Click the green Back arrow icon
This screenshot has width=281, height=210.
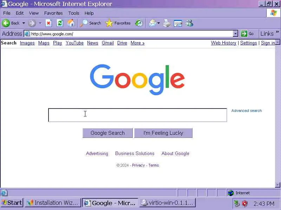click(x=6, y=23)
